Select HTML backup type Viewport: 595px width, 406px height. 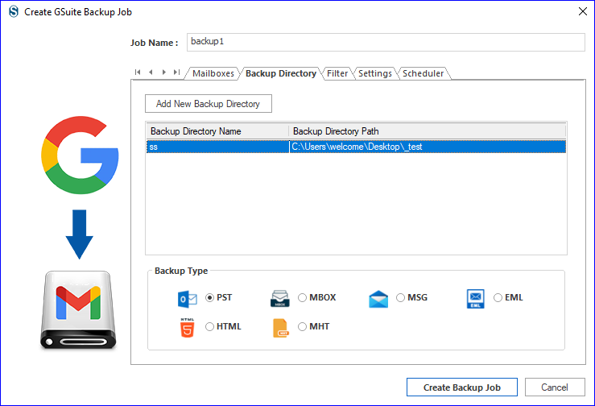209,326
